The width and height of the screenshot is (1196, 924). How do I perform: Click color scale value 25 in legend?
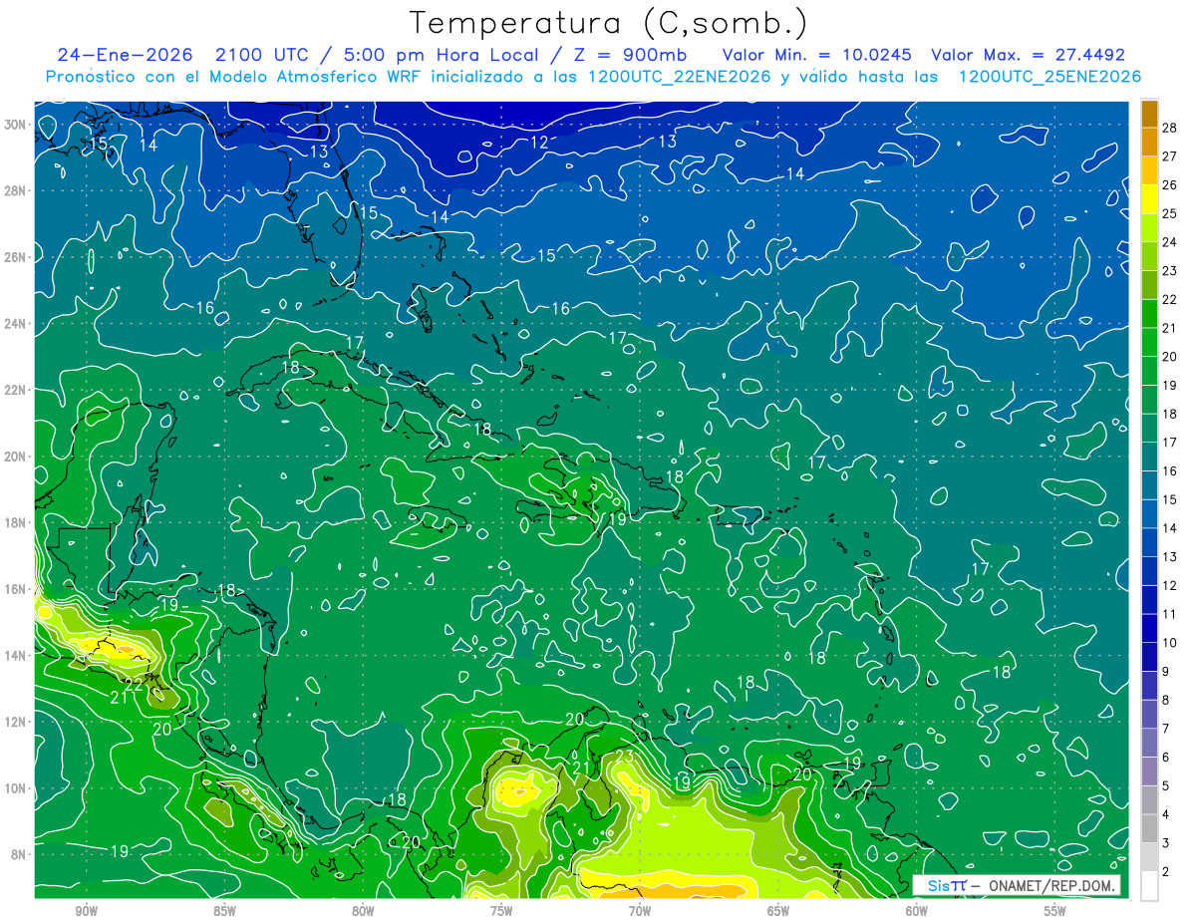tap(1170, 212)
